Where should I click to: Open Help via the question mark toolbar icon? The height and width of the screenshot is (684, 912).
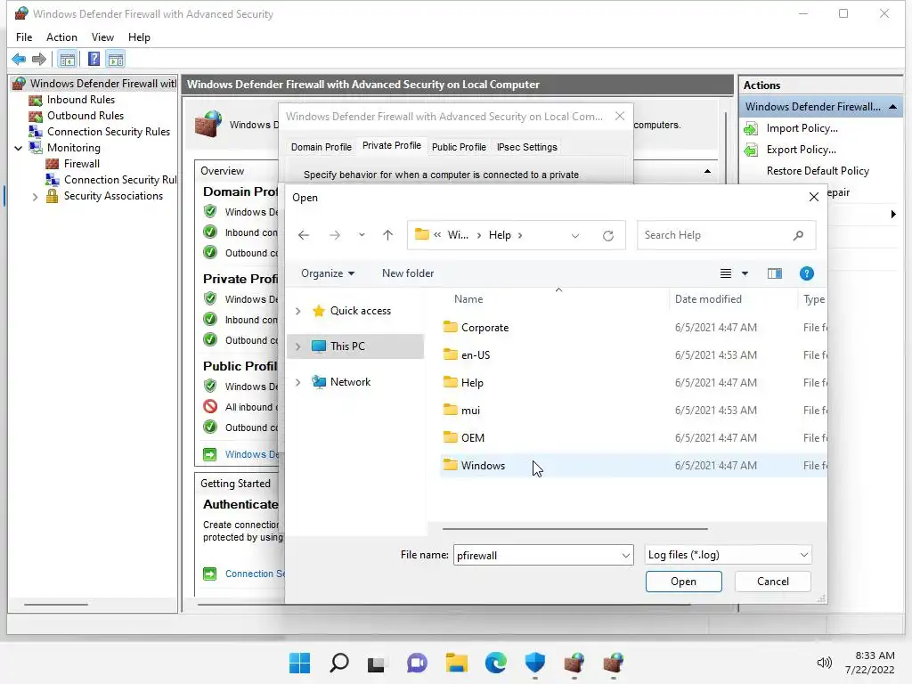coord(94,59)
